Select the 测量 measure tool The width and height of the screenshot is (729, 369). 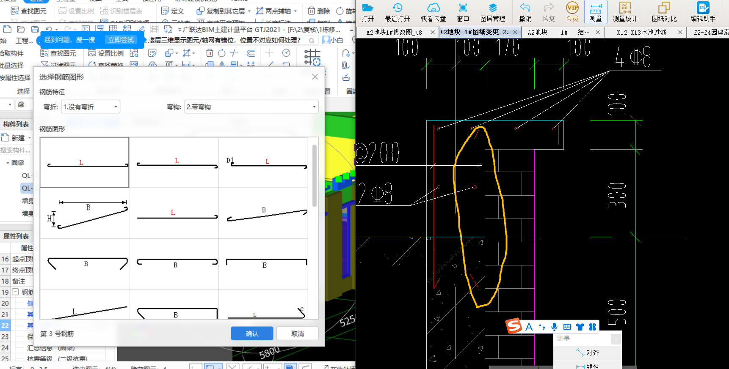595,12
